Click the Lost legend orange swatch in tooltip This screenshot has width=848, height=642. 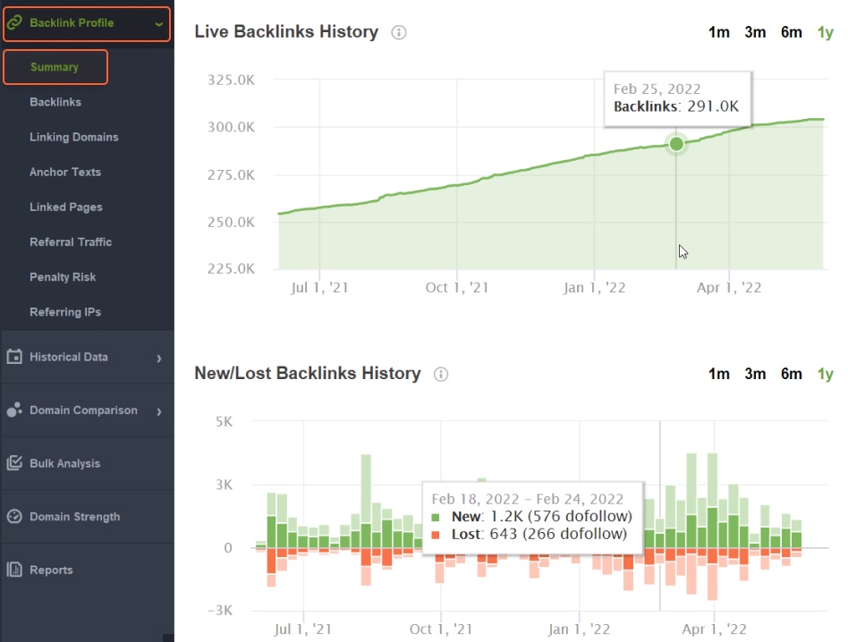click(x=436, y=535)
